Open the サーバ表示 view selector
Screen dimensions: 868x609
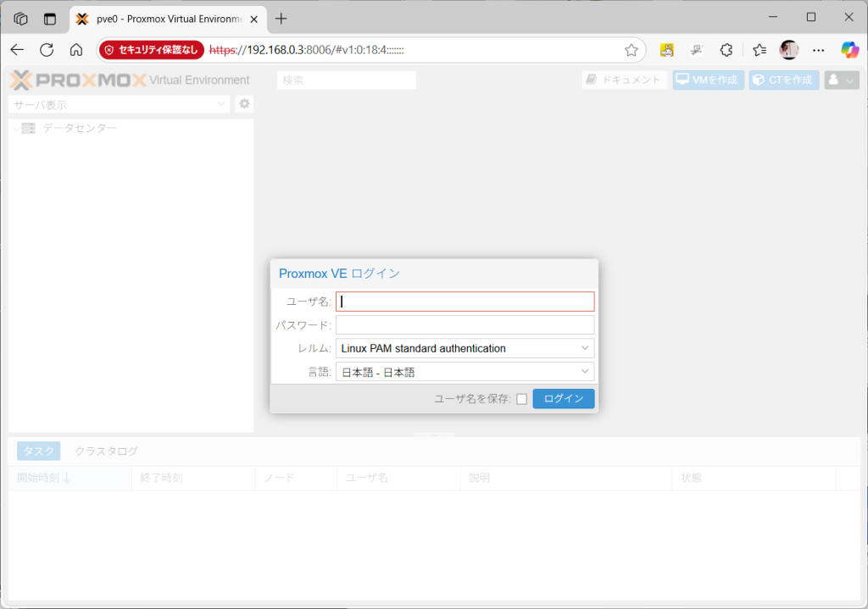(119, 104)
